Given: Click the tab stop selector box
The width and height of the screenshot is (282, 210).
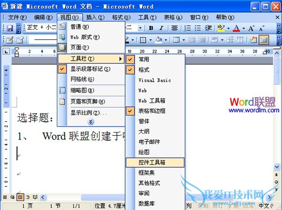Looking at the screenshot, I should pyautogui.click(x=6, y=52).
